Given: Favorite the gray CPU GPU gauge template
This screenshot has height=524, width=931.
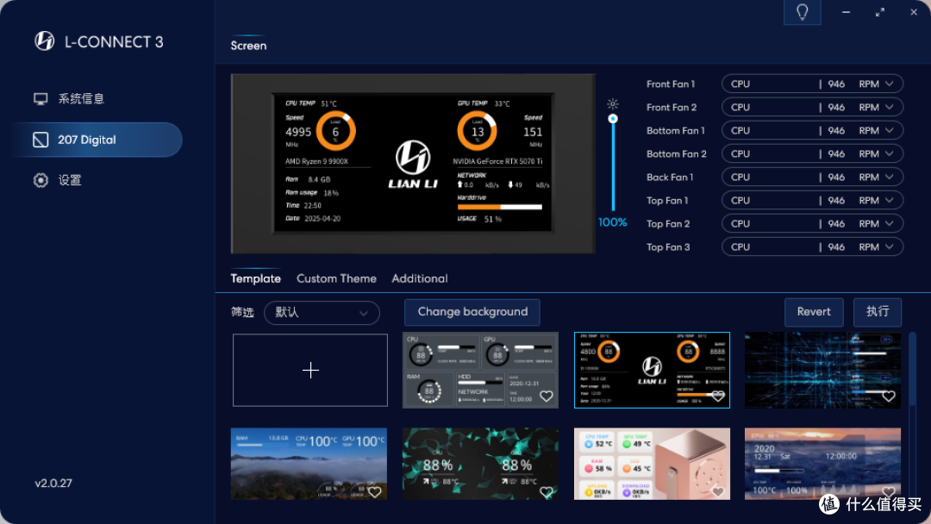Looking at the screenshot, I should point(547,396).
